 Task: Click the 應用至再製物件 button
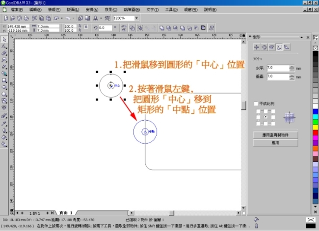[275, 135]
